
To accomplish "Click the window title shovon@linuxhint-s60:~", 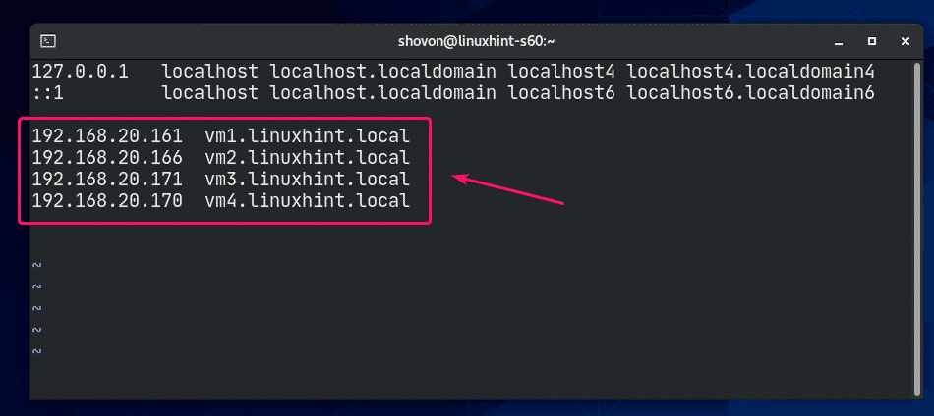I will [477, 41].
